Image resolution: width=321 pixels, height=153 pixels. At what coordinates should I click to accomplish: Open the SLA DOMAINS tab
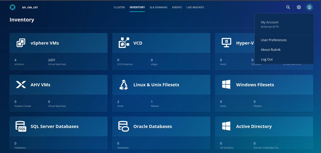tap(158, 7)
